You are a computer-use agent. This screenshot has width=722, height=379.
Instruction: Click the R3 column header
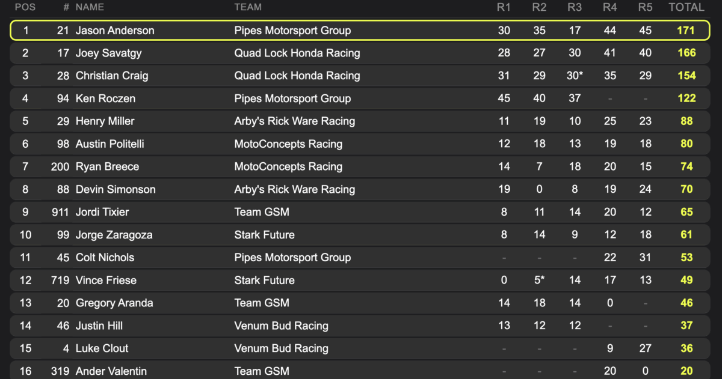pyautogui.click(x=575, y=7)
